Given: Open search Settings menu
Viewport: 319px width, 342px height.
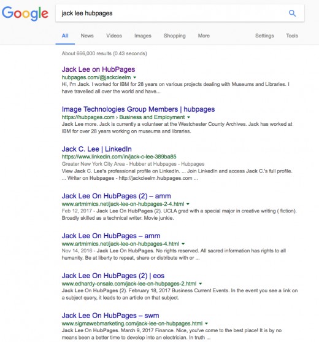Looking at the screenshot, I should [264, 36].
